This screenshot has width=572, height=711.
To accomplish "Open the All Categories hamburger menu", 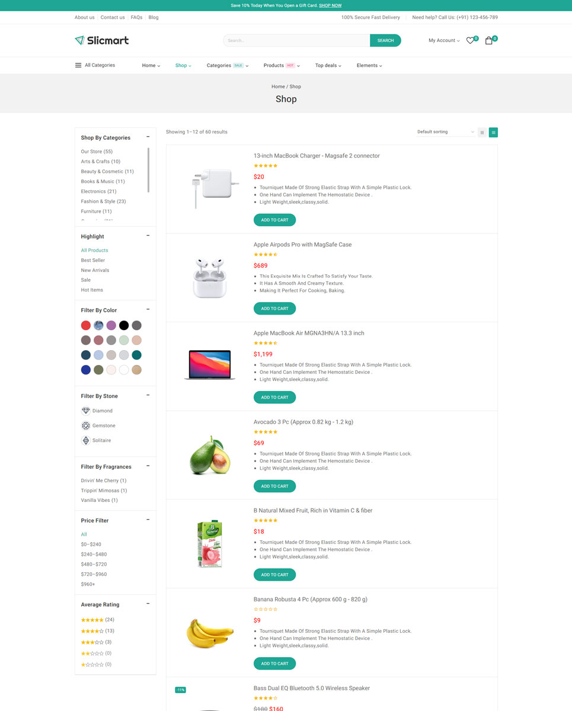I will point(78,65).
